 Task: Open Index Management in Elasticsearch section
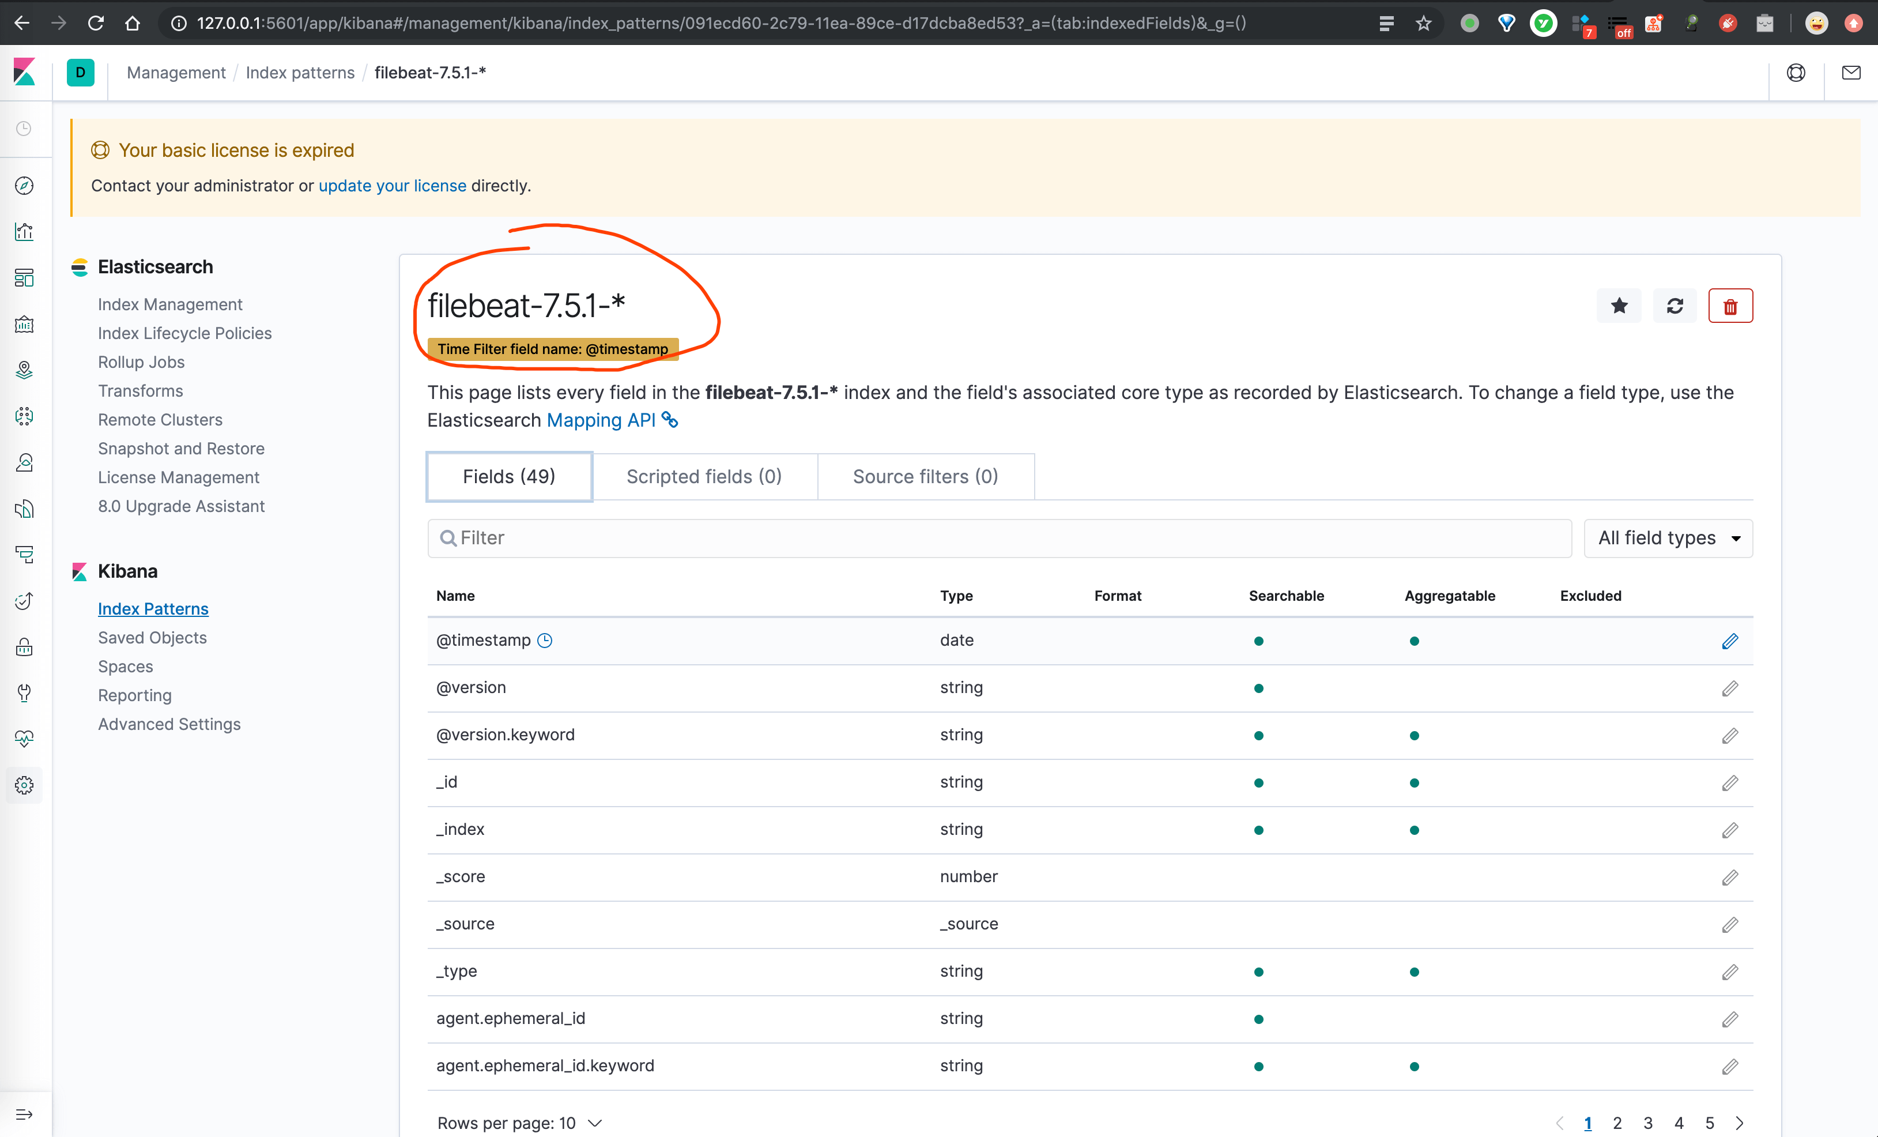pos(170,304)
